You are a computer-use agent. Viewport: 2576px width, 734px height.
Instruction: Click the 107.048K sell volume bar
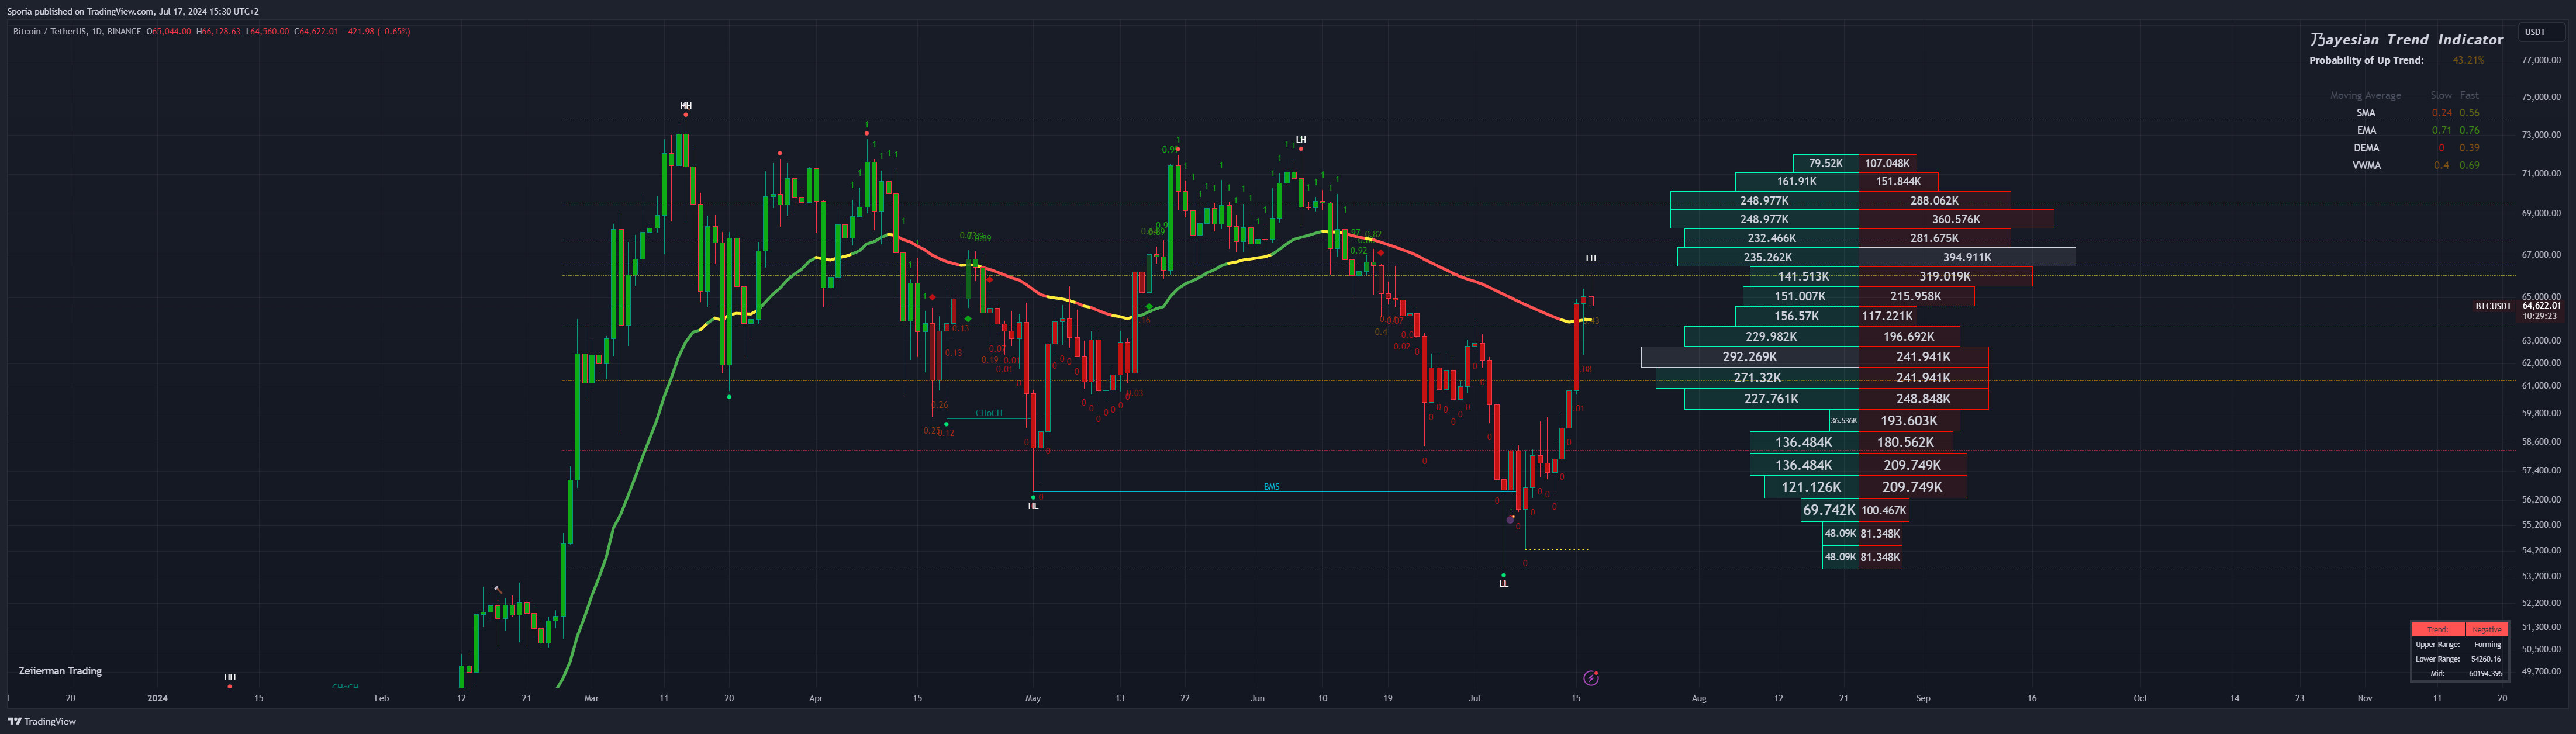click(1887, 163)
